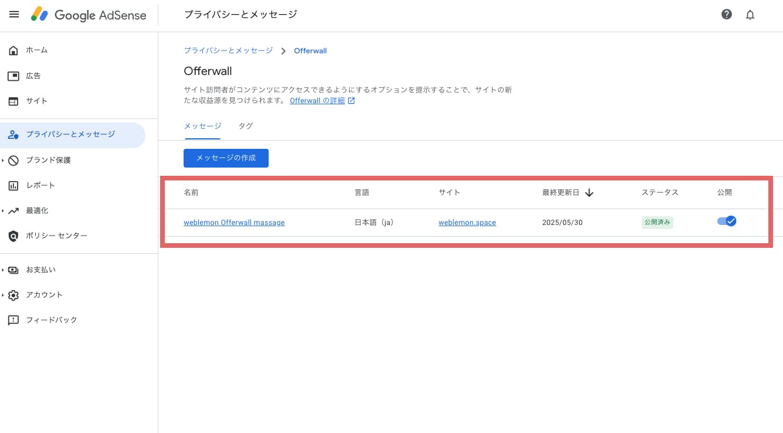
Task: Switch to the タグ tab
Action: point(245,126)
